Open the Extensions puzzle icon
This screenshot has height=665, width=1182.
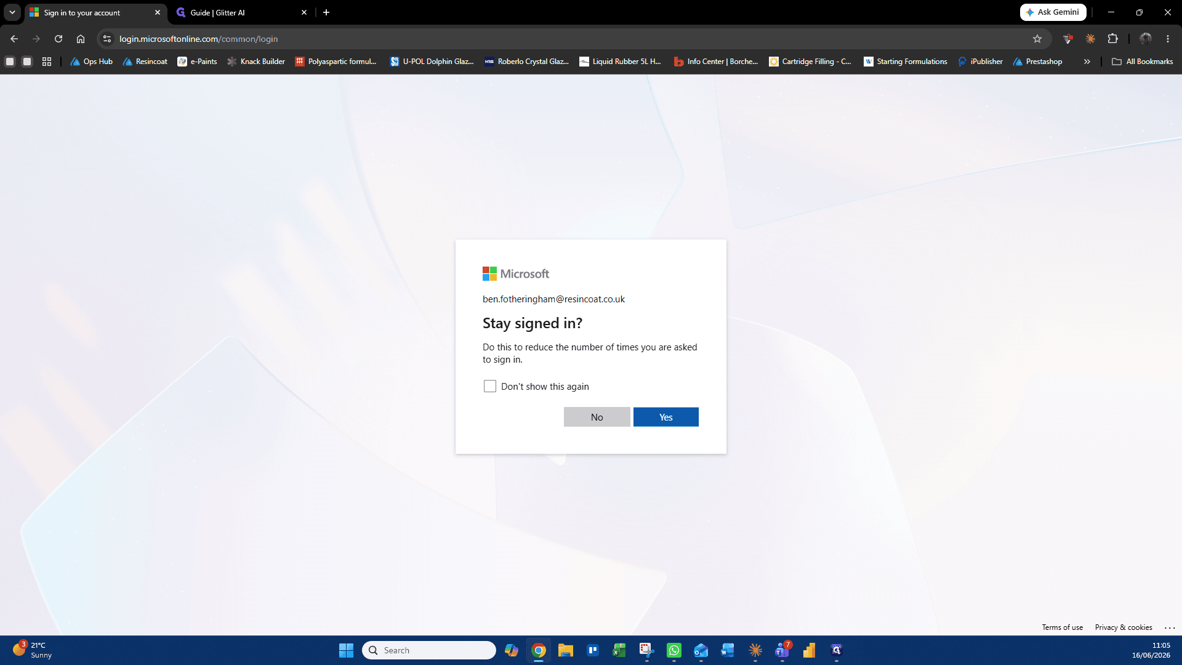[1112, 39]
